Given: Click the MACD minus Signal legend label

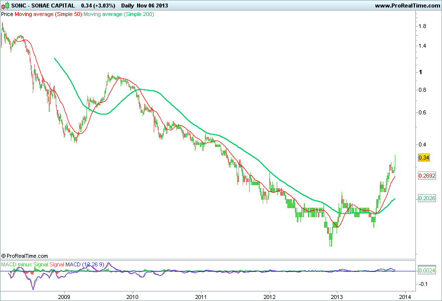Looking at the screenshot, I should [x=25, y=264].
